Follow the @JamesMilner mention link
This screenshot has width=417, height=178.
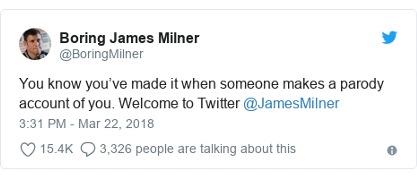[x=291, y=103]
